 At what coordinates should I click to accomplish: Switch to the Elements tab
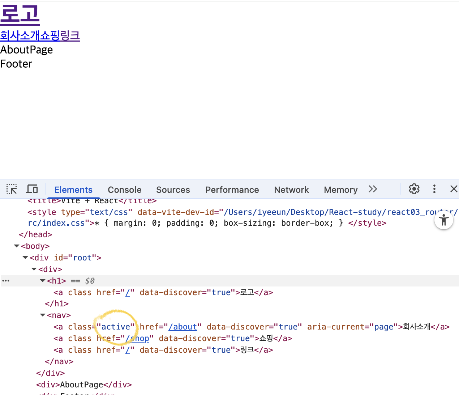click(73, 190)
